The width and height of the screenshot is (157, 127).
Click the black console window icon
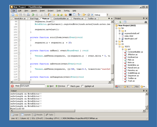click(x=70, y=15)
